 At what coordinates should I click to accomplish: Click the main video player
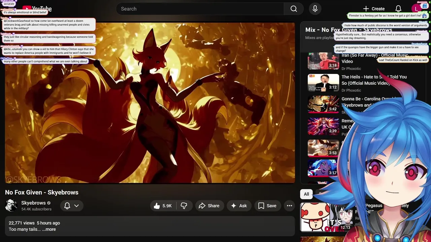click(x=150, y=103)
